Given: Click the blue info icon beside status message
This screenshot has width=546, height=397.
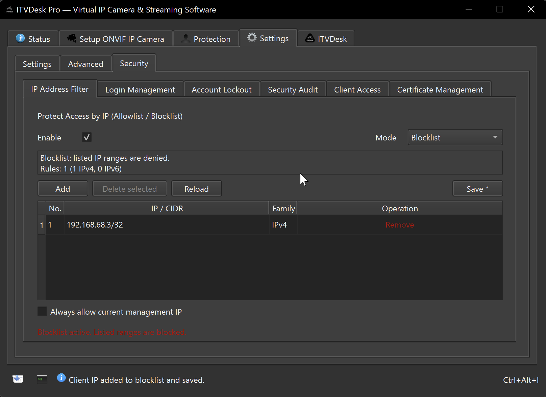Looking at the screenshot, I should pos(61,378).
